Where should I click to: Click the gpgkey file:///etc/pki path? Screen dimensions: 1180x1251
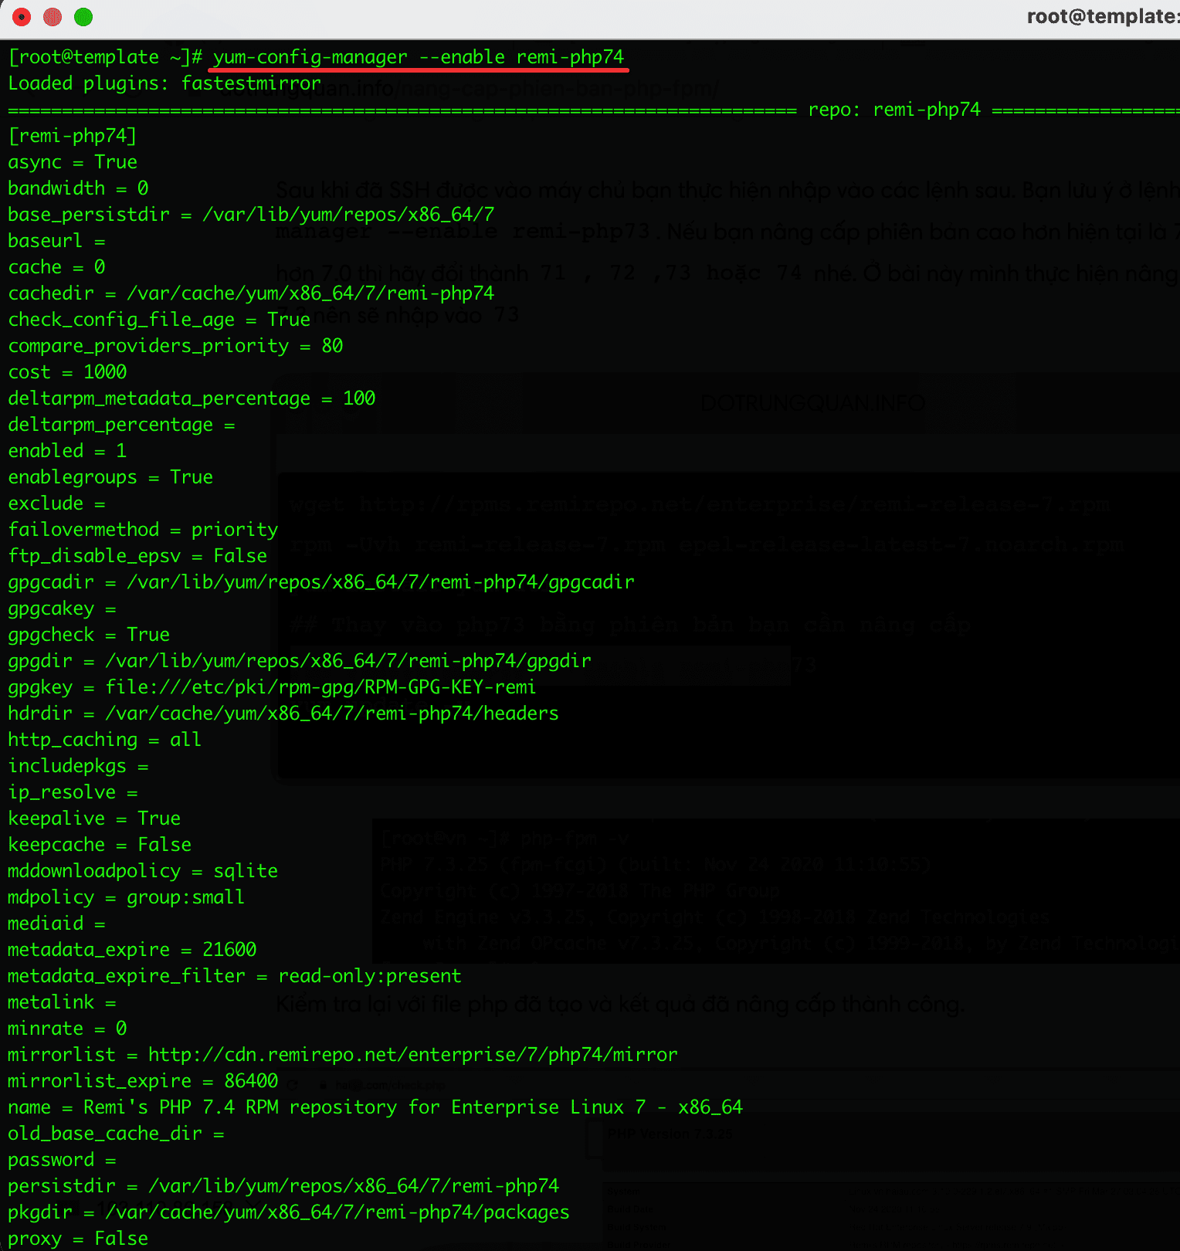point(320,687)
